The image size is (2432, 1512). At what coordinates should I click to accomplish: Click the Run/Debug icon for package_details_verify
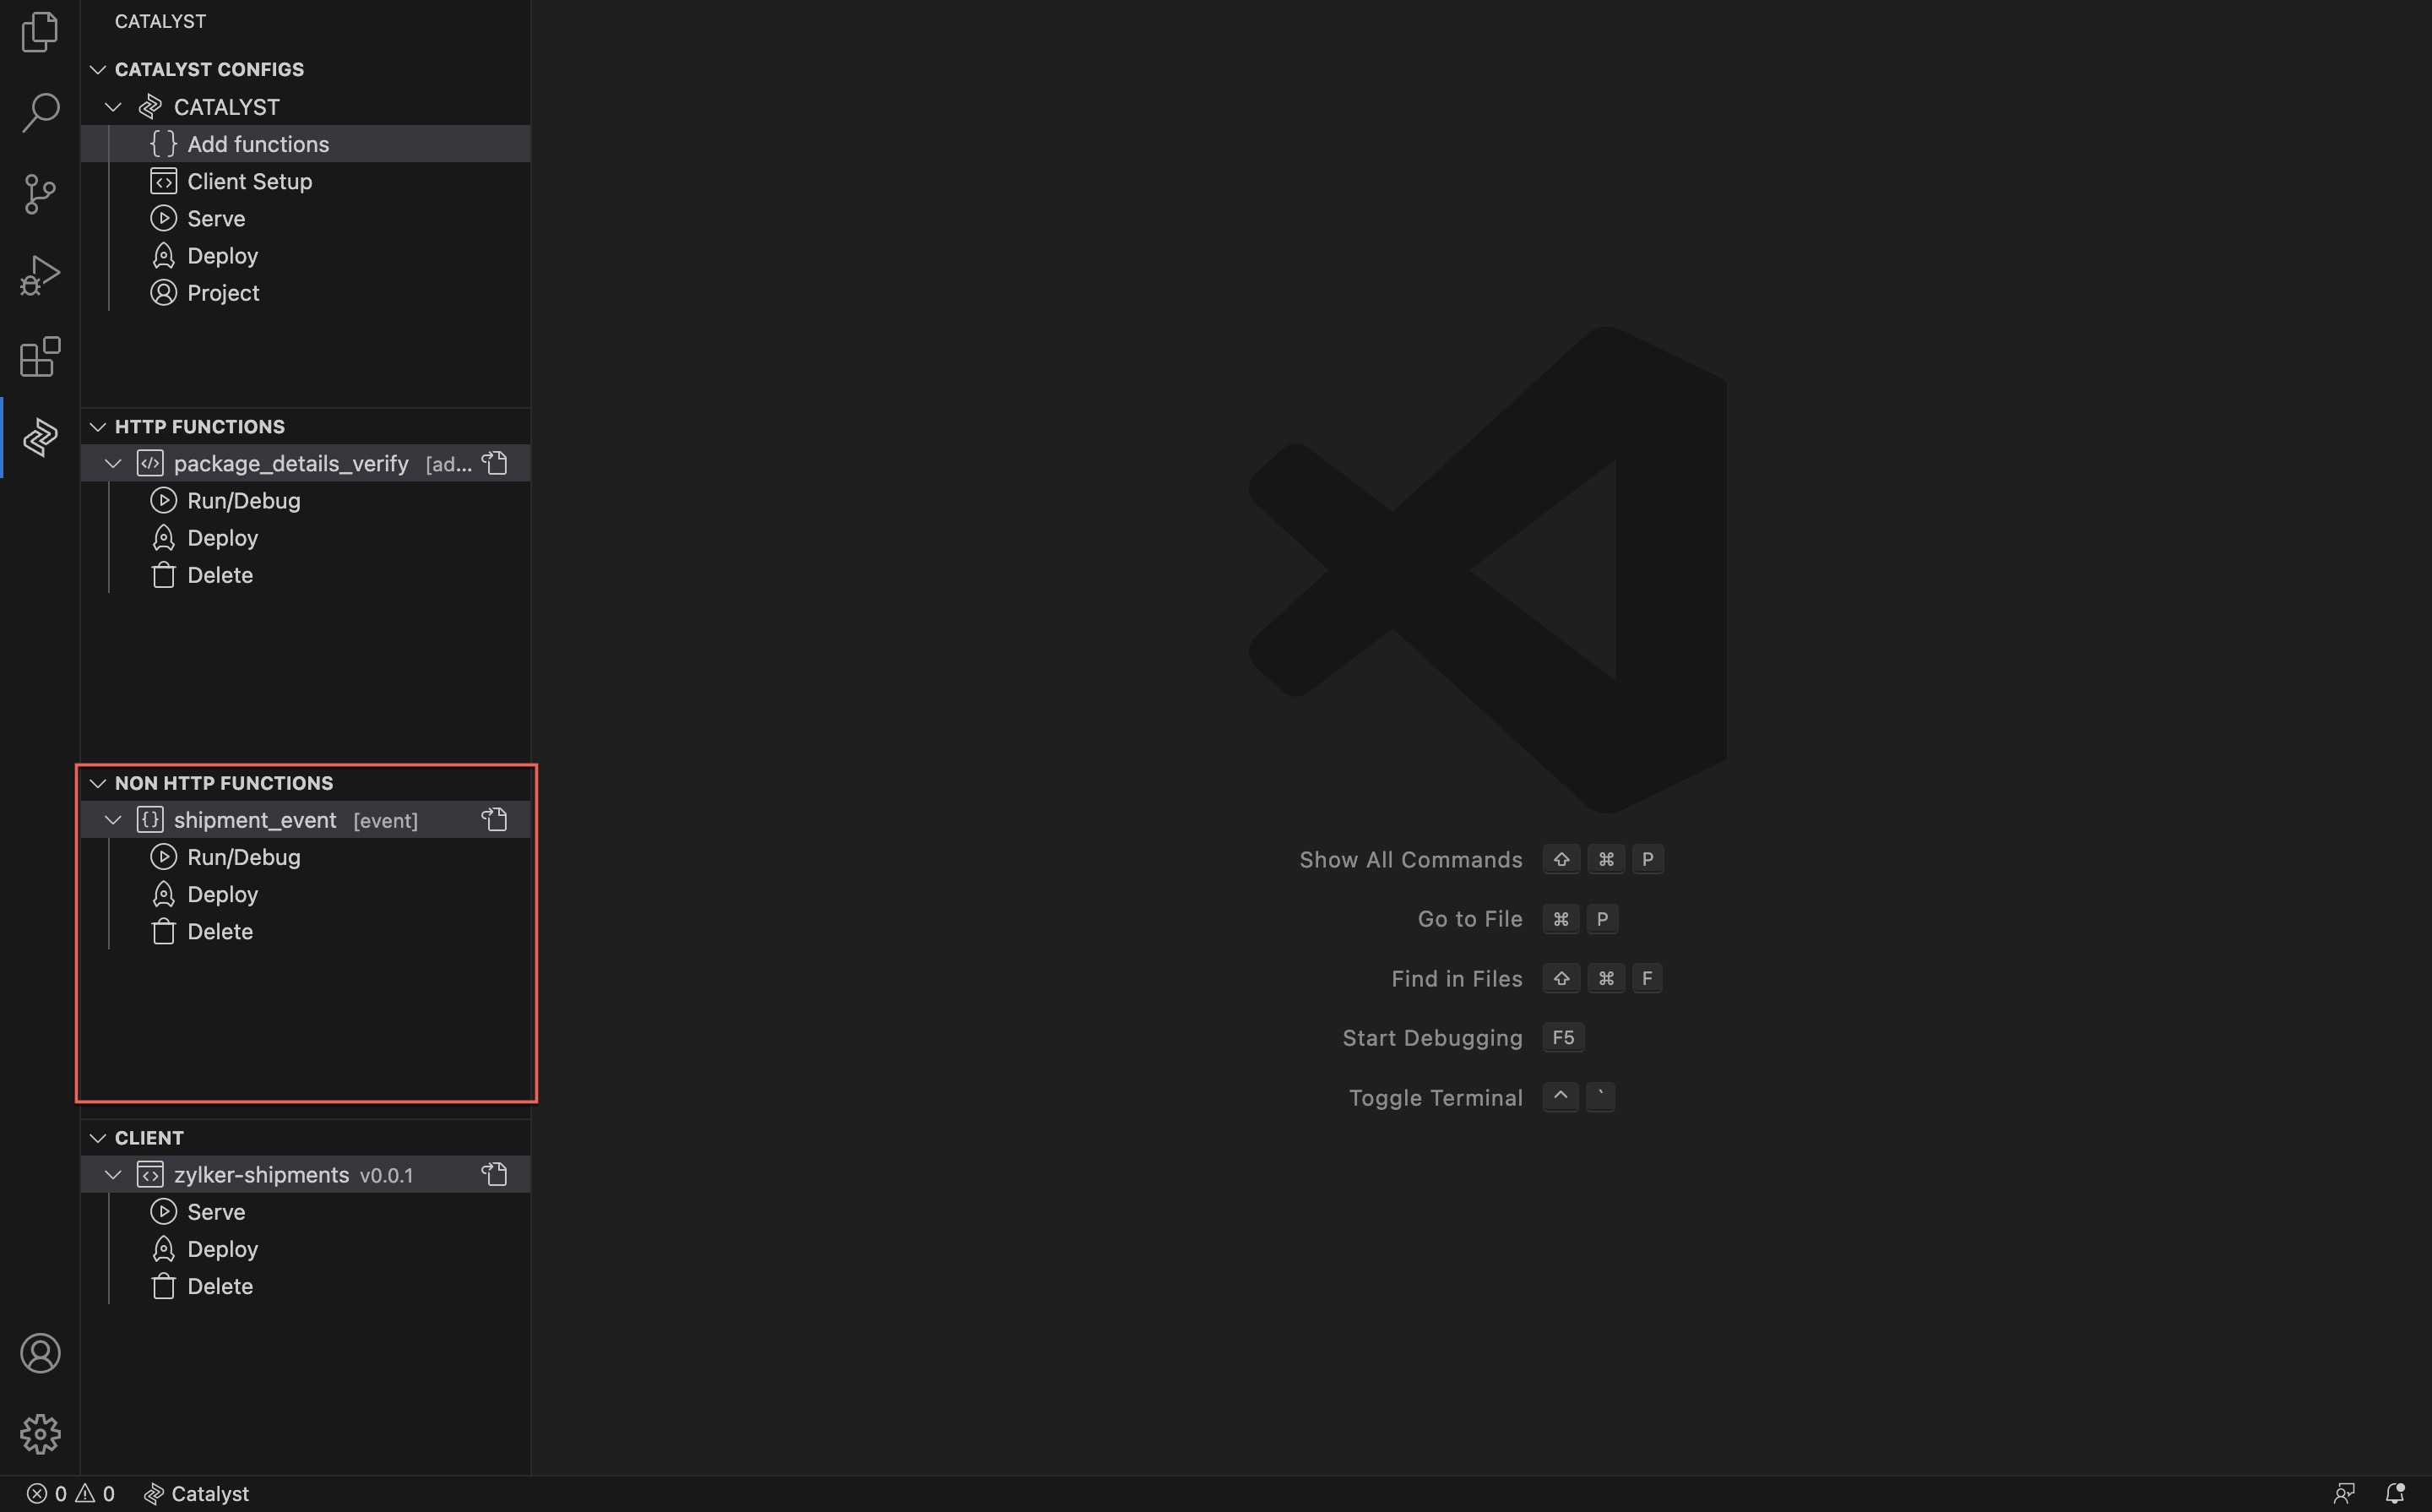164,500
